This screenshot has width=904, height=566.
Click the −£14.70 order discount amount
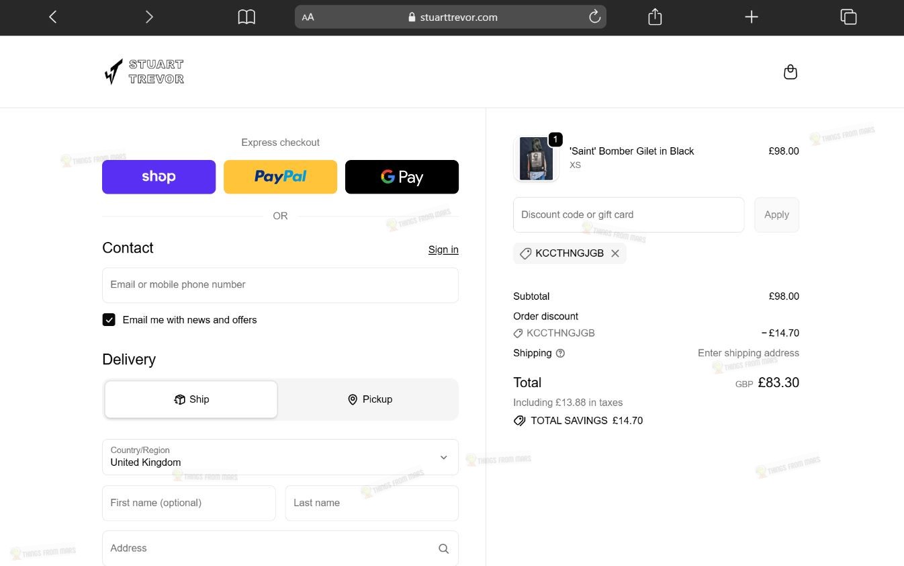coord(780,333)
